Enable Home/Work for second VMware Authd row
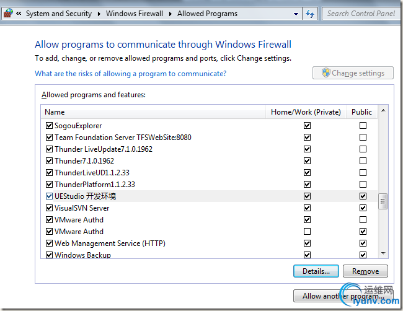Image resolution: width=403 pixels, height=311 pixels. pyautogui.click(x=307, y=232)
